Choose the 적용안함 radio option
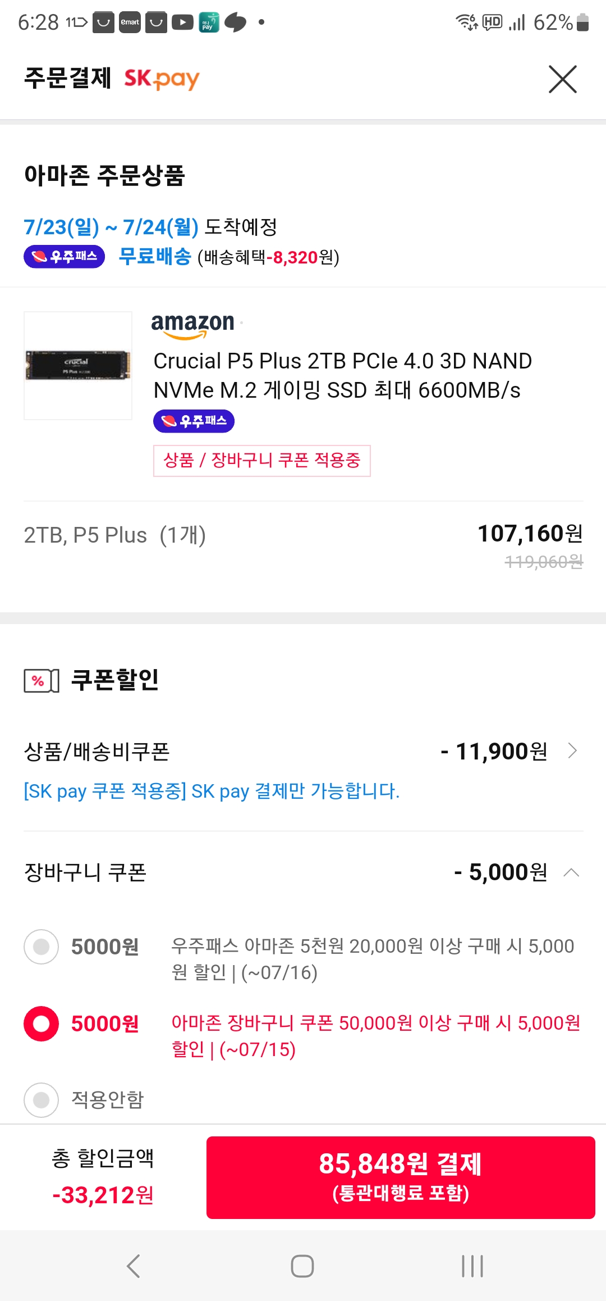This screenshot has height=1301, width=606. pos(41,1100)
